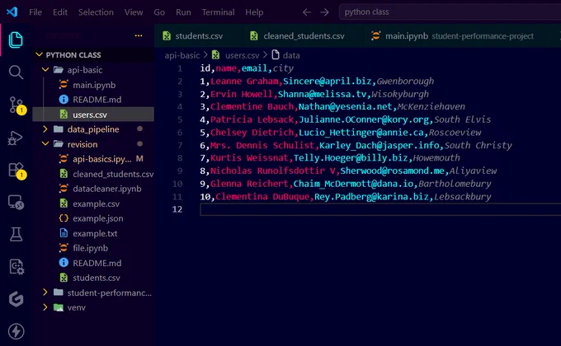The image size is (561, 346).
Task: Click Nathan@yesenia.net email text
Action: coord(345,106)
